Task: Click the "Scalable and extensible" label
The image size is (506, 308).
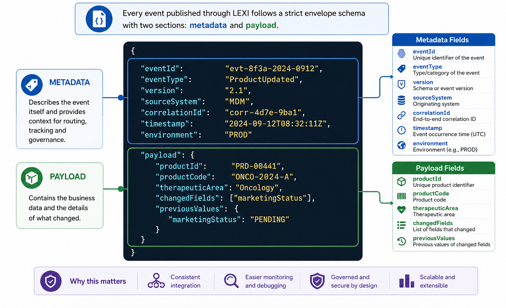Action: coord(437,281)
